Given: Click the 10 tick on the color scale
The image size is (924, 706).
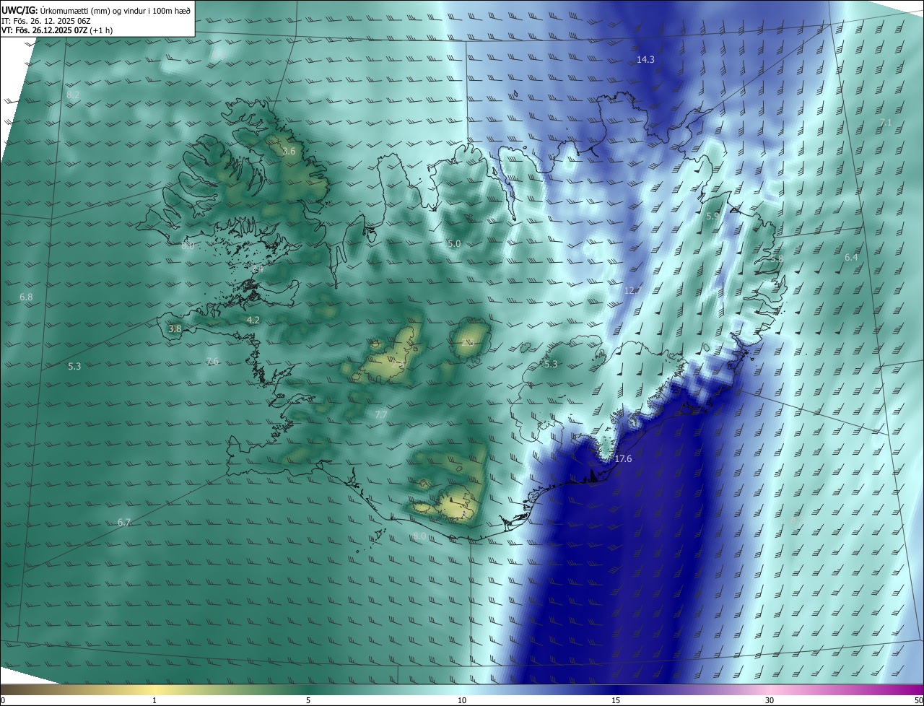Looking at the screenshot, I should point(462,700).
